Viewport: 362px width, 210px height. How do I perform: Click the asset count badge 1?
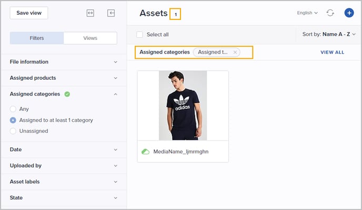point(175,14)
